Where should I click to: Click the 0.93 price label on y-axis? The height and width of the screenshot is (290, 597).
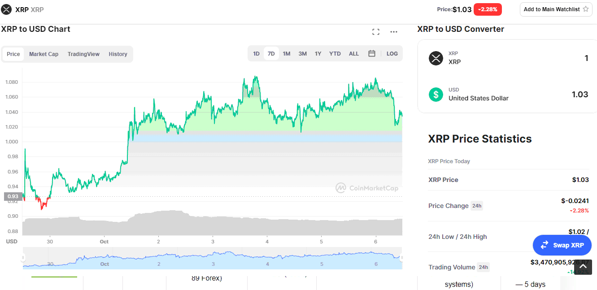(x=13, y=196)
